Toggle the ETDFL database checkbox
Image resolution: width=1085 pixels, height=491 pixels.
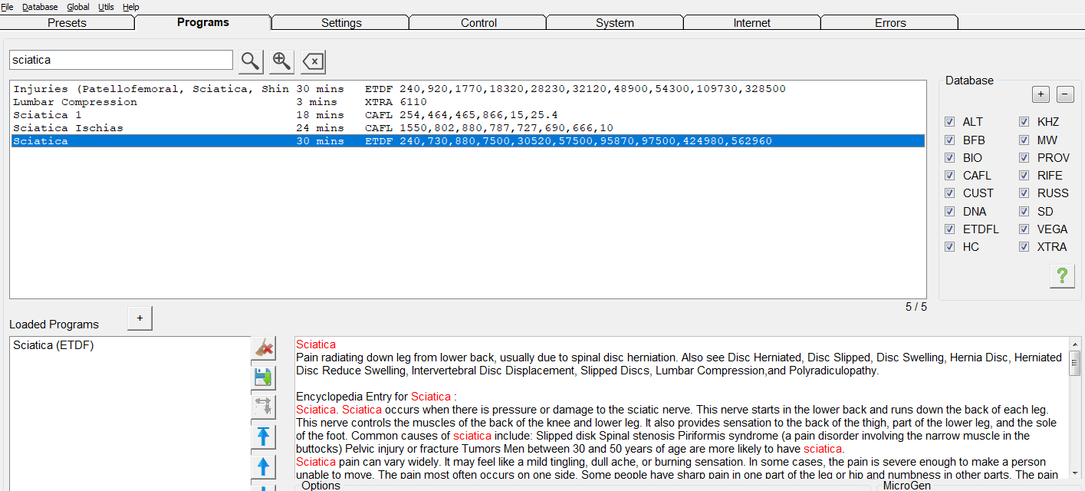point(950,229)
